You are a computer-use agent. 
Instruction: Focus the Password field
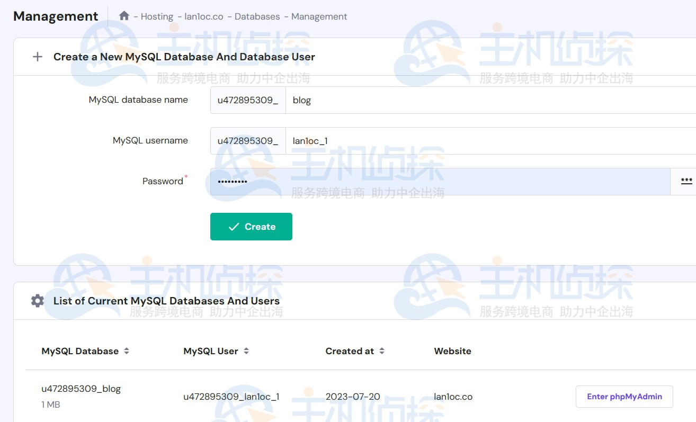[x=440, y=182]
